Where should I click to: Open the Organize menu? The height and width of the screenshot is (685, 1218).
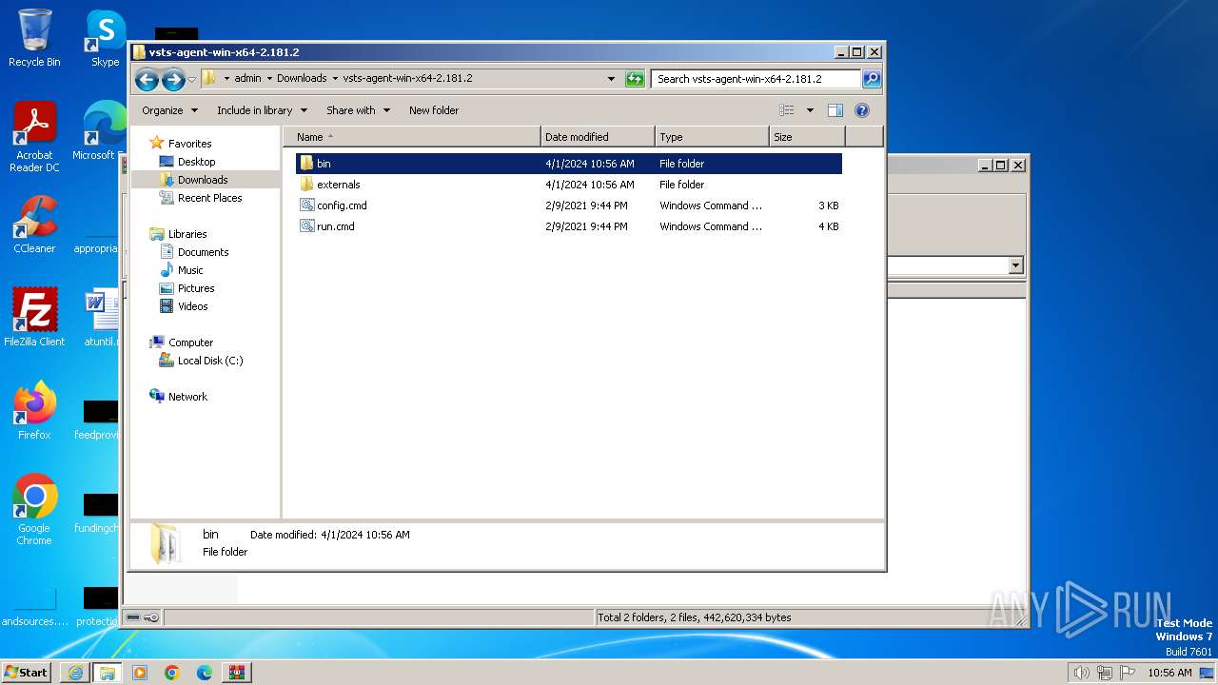(169, 110)
